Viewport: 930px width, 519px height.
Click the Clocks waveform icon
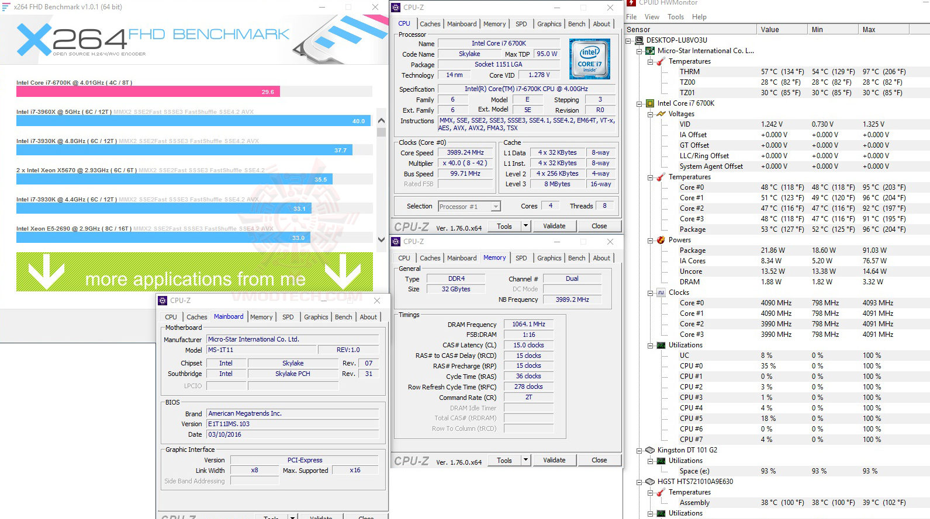[661, 292]
